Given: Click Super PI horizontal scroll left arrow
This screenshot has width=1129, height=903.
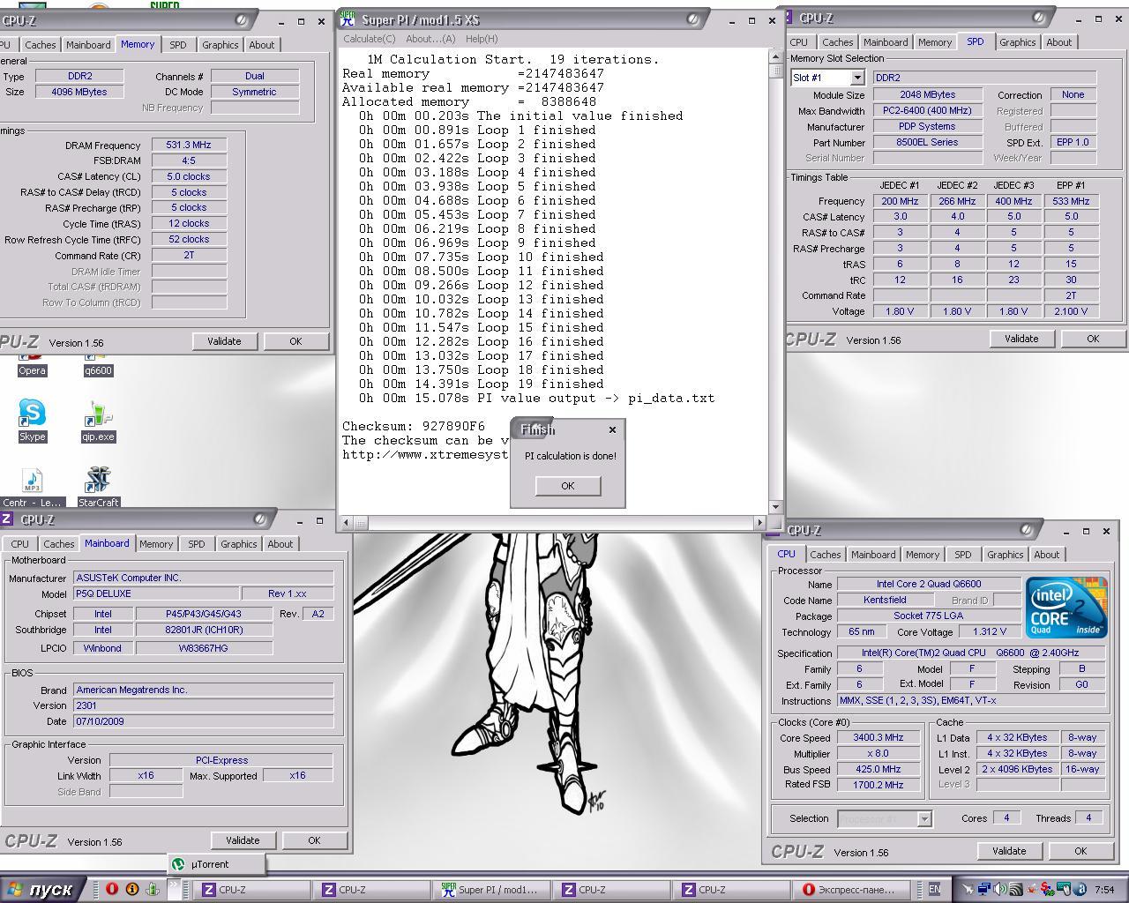Looking at the screenshot, I should pos(346,522).
